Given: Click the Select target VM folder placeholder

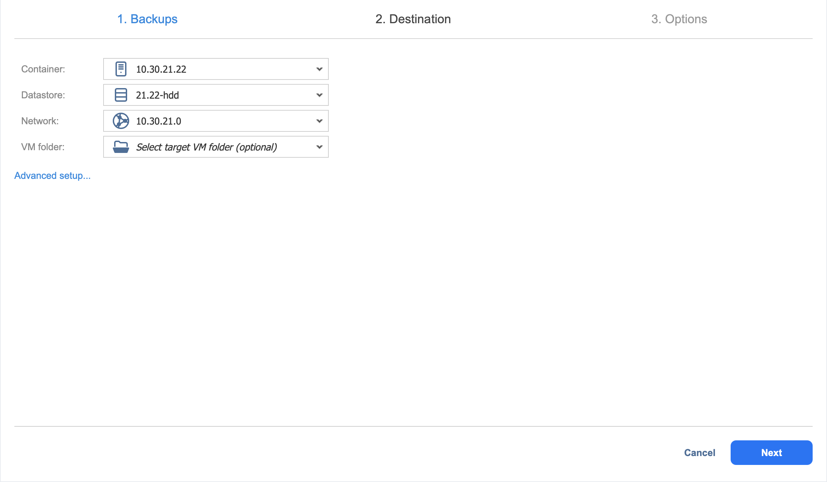Looking at the screenshot, I should tap(206, 147).
